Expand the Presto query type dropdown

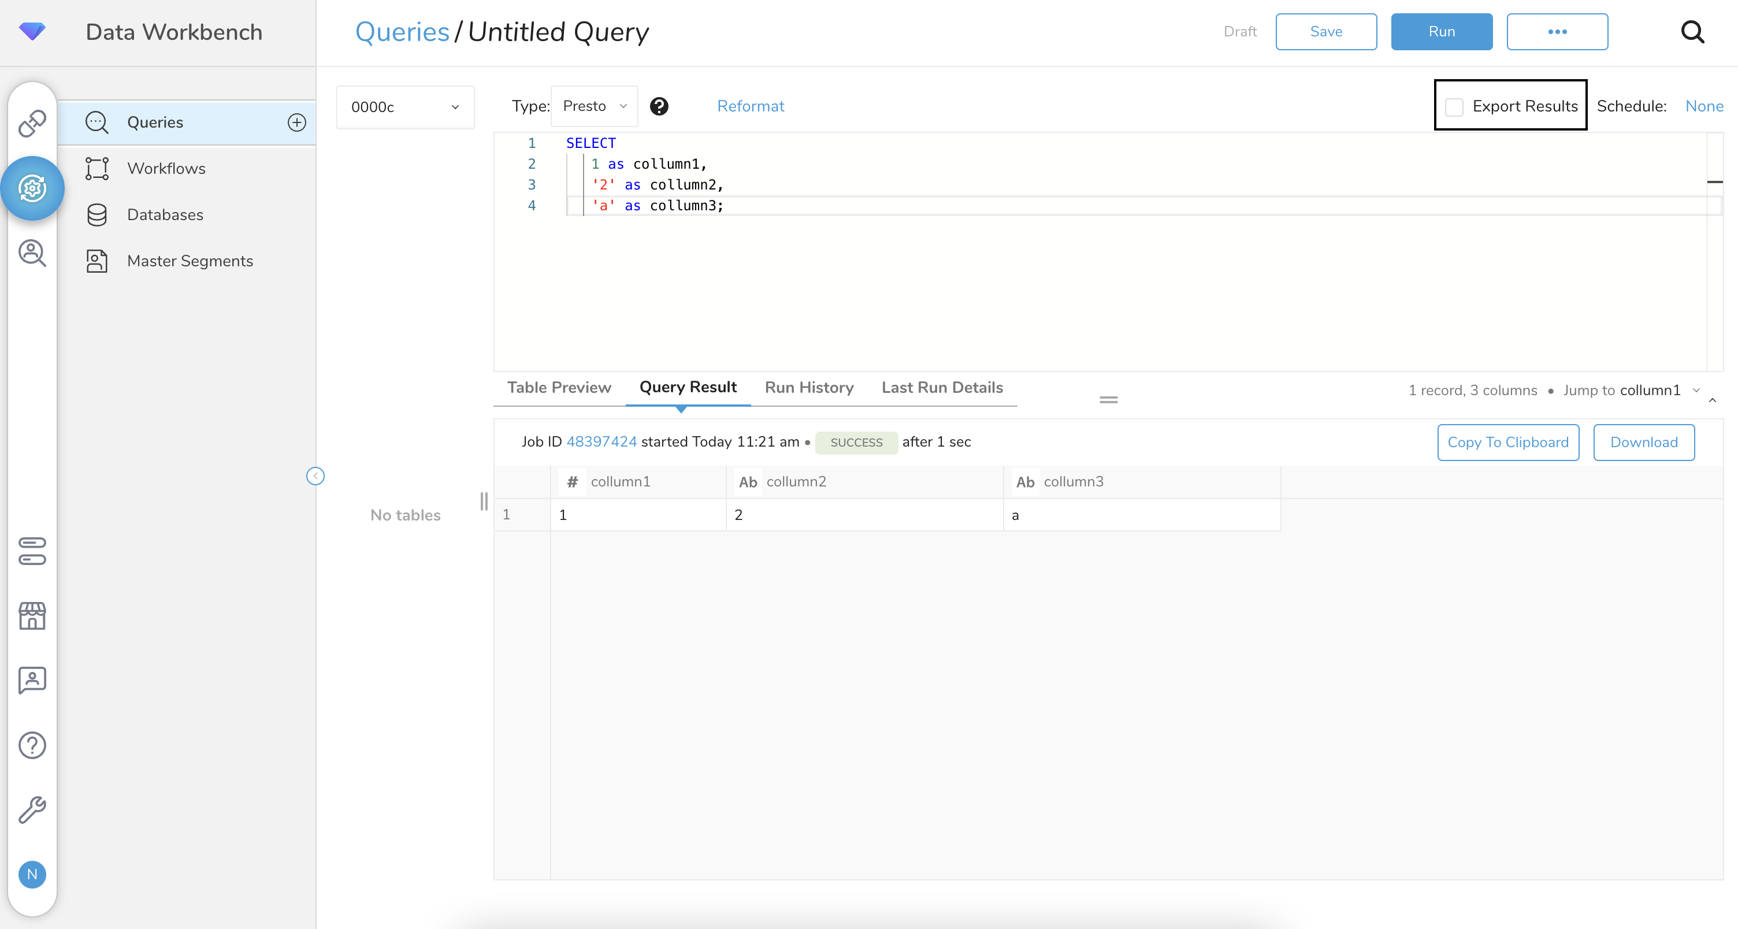click(595, 106)
